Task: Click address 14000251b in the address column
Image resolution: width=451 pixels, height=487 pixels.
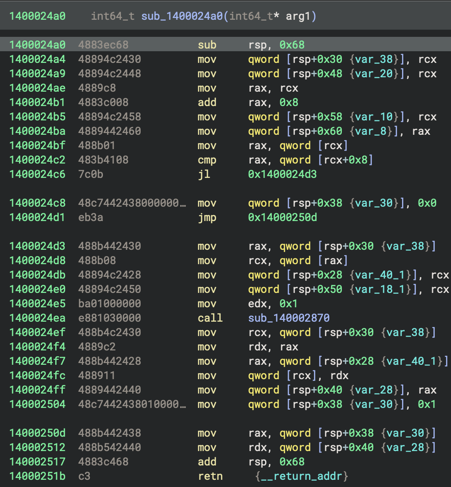Action: point(37,476)
